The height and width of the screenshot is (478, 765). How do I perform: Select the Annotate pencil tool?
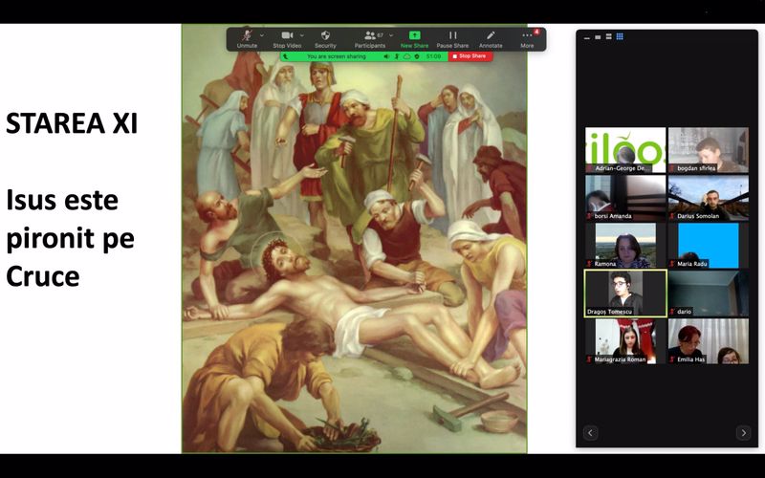tap(491, 37)
